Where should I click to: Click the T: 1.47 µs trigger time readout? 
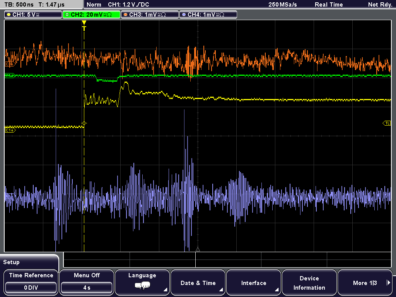pos(51,5)
